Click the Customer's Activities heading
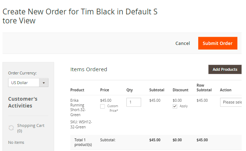 [x=23, y=102]
